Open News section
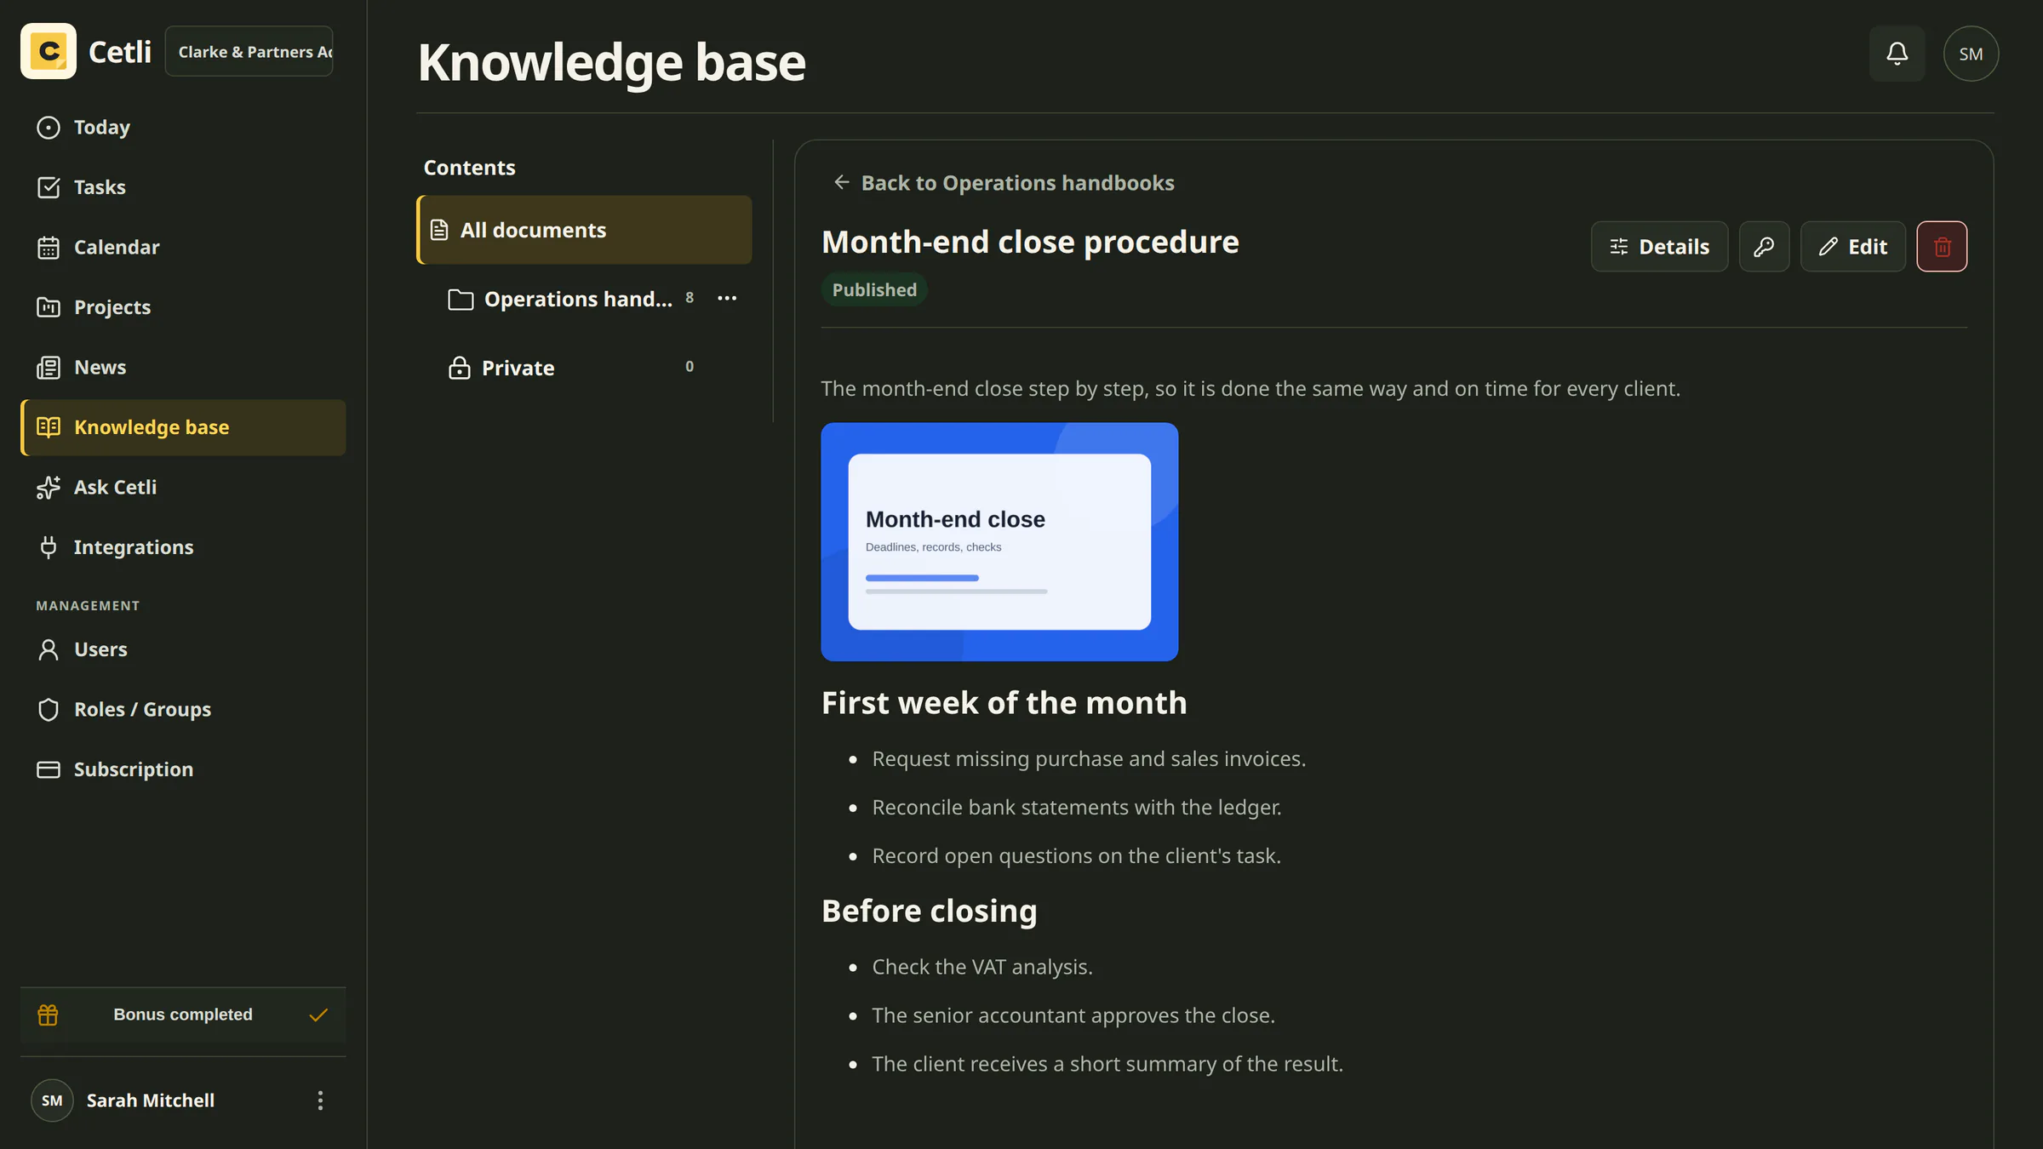This screenshot has height=1149, width=2043. (x=183, y=368)
